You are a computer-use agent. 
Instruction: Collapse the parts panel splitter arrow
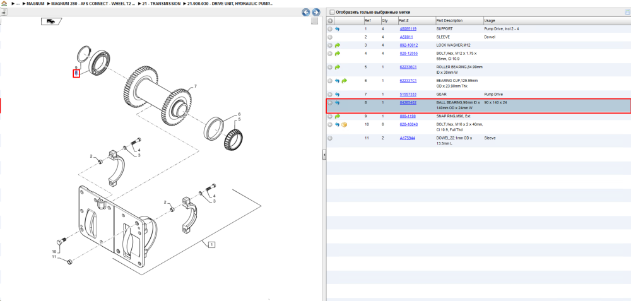pos(324,155)
